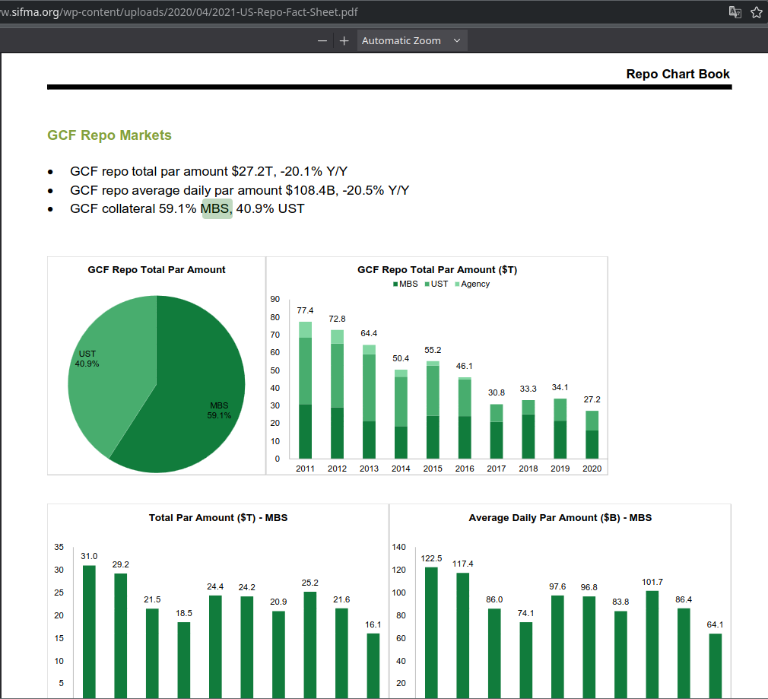Screen dimensions: 768x699
Task: Click the Agency legend color swatch
Action: (457, 284)
